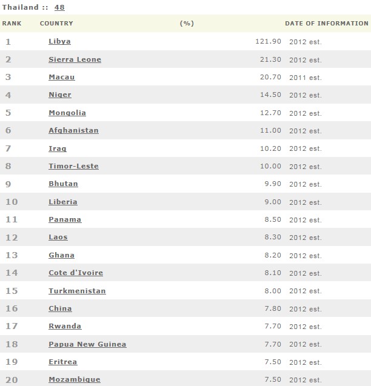
Task: Select the Laos link
Action: tap(58, 237)
